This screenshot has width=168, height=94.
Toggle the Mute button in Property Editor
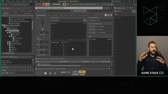76,11
